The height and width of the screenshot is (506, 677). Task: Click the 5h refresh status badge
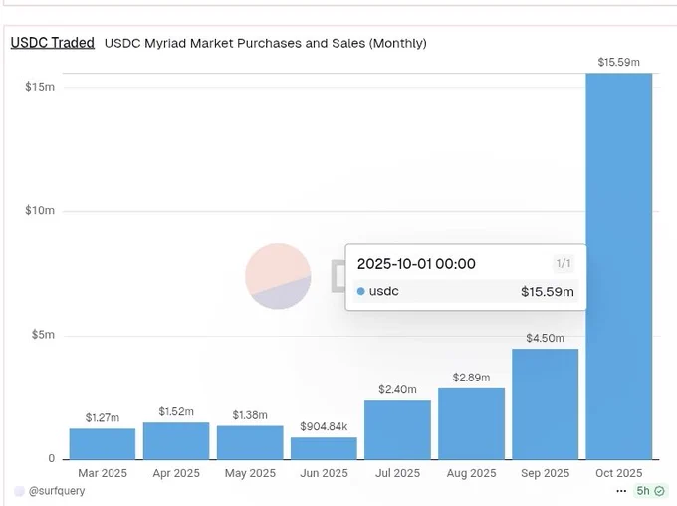[651, 491]
